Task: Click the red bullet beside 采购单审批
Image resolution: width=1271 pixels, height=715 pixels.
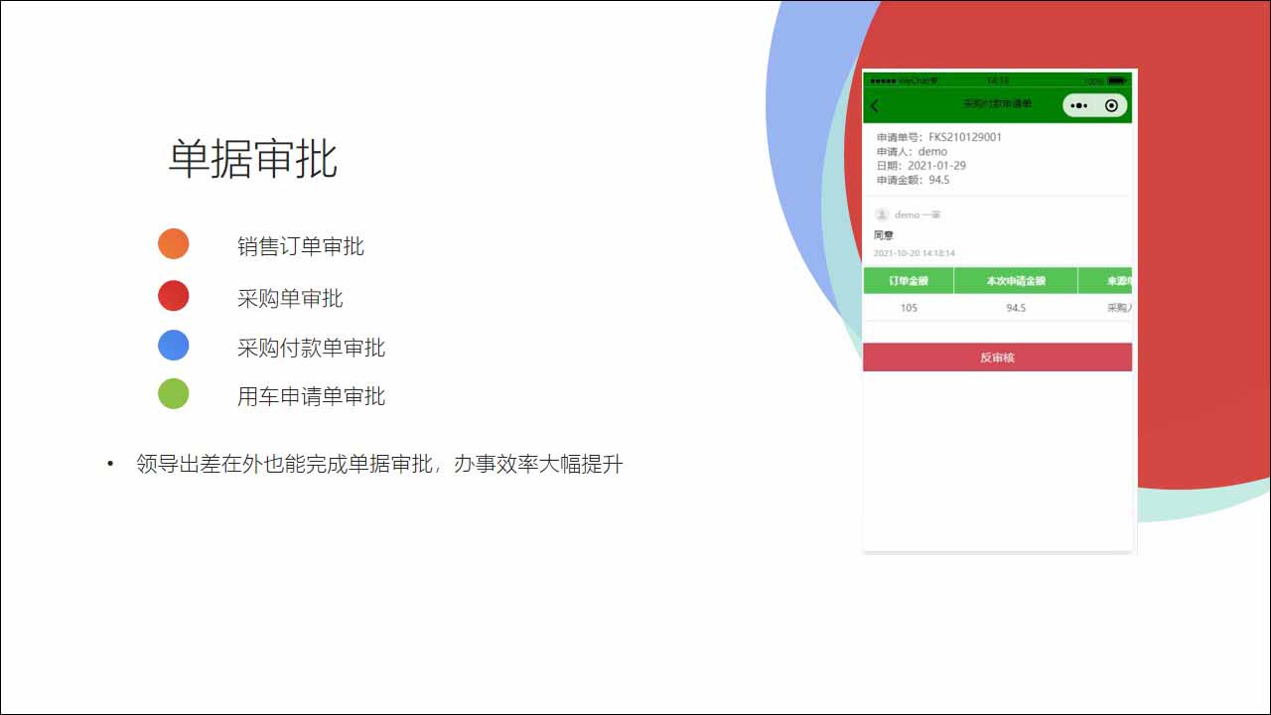Action: tap(174, 296)
